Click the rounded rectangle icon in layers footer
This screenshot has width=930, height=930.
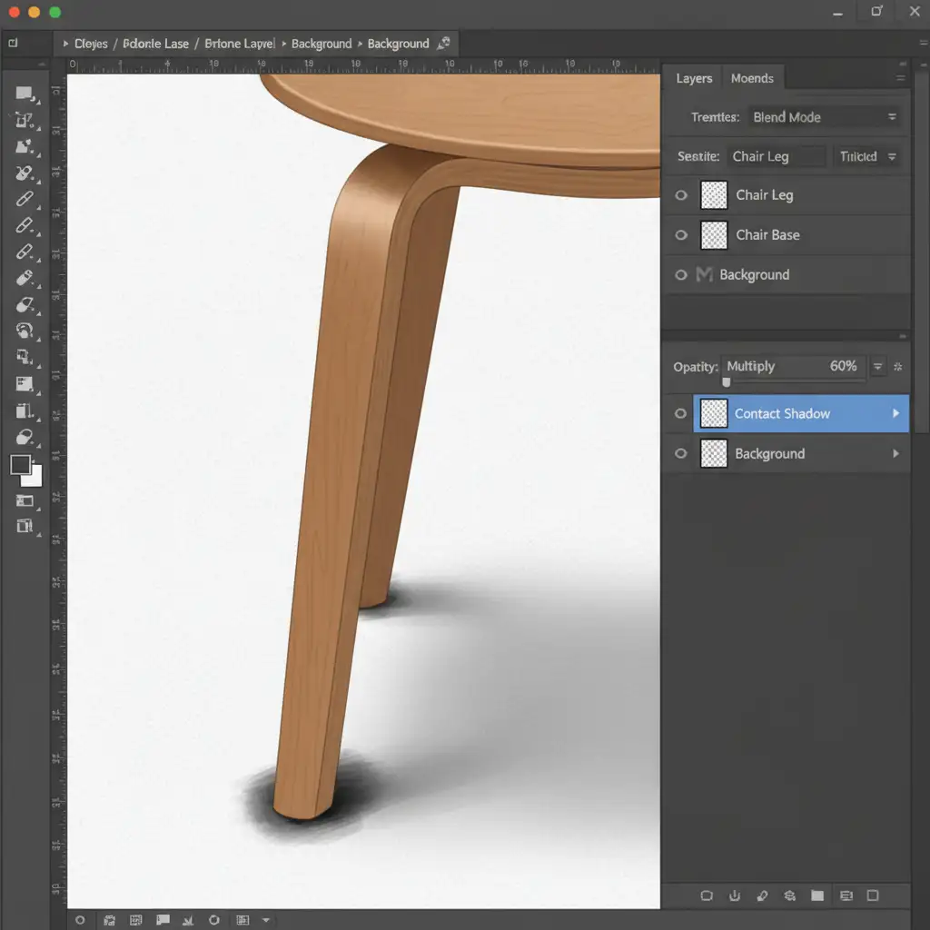707,895
